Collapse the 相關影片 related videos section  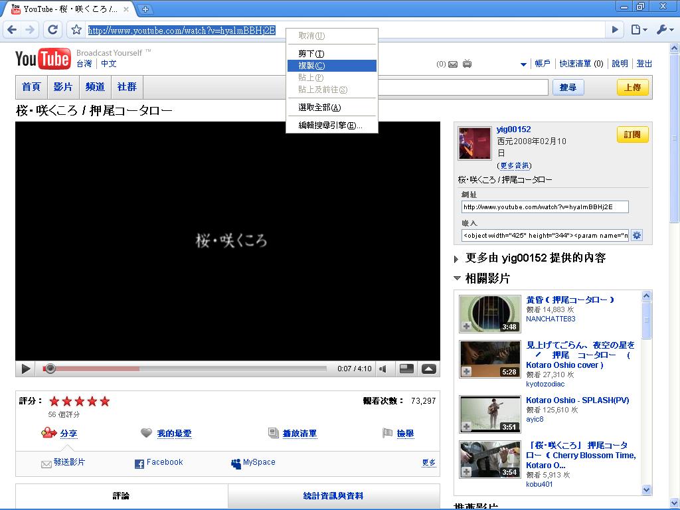pyautogui.click(x=457, y=278)
